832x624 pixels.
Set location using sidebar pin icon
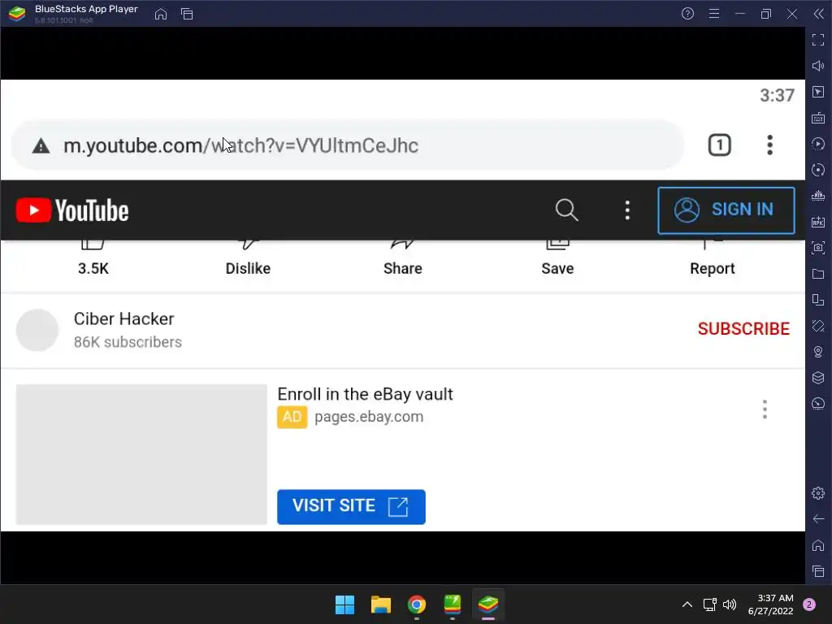coord(818,352)
